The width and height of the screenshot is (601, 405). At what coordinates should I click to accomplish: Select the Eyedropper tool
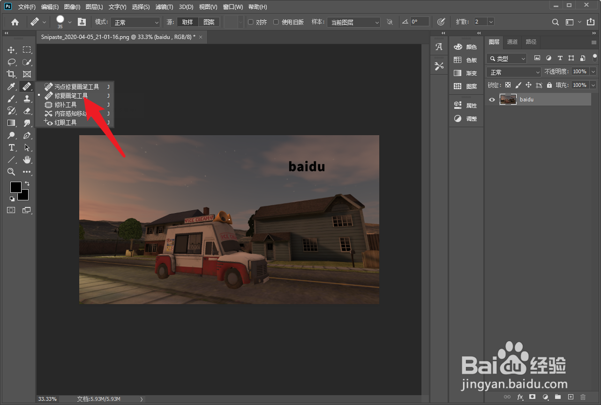11,86
